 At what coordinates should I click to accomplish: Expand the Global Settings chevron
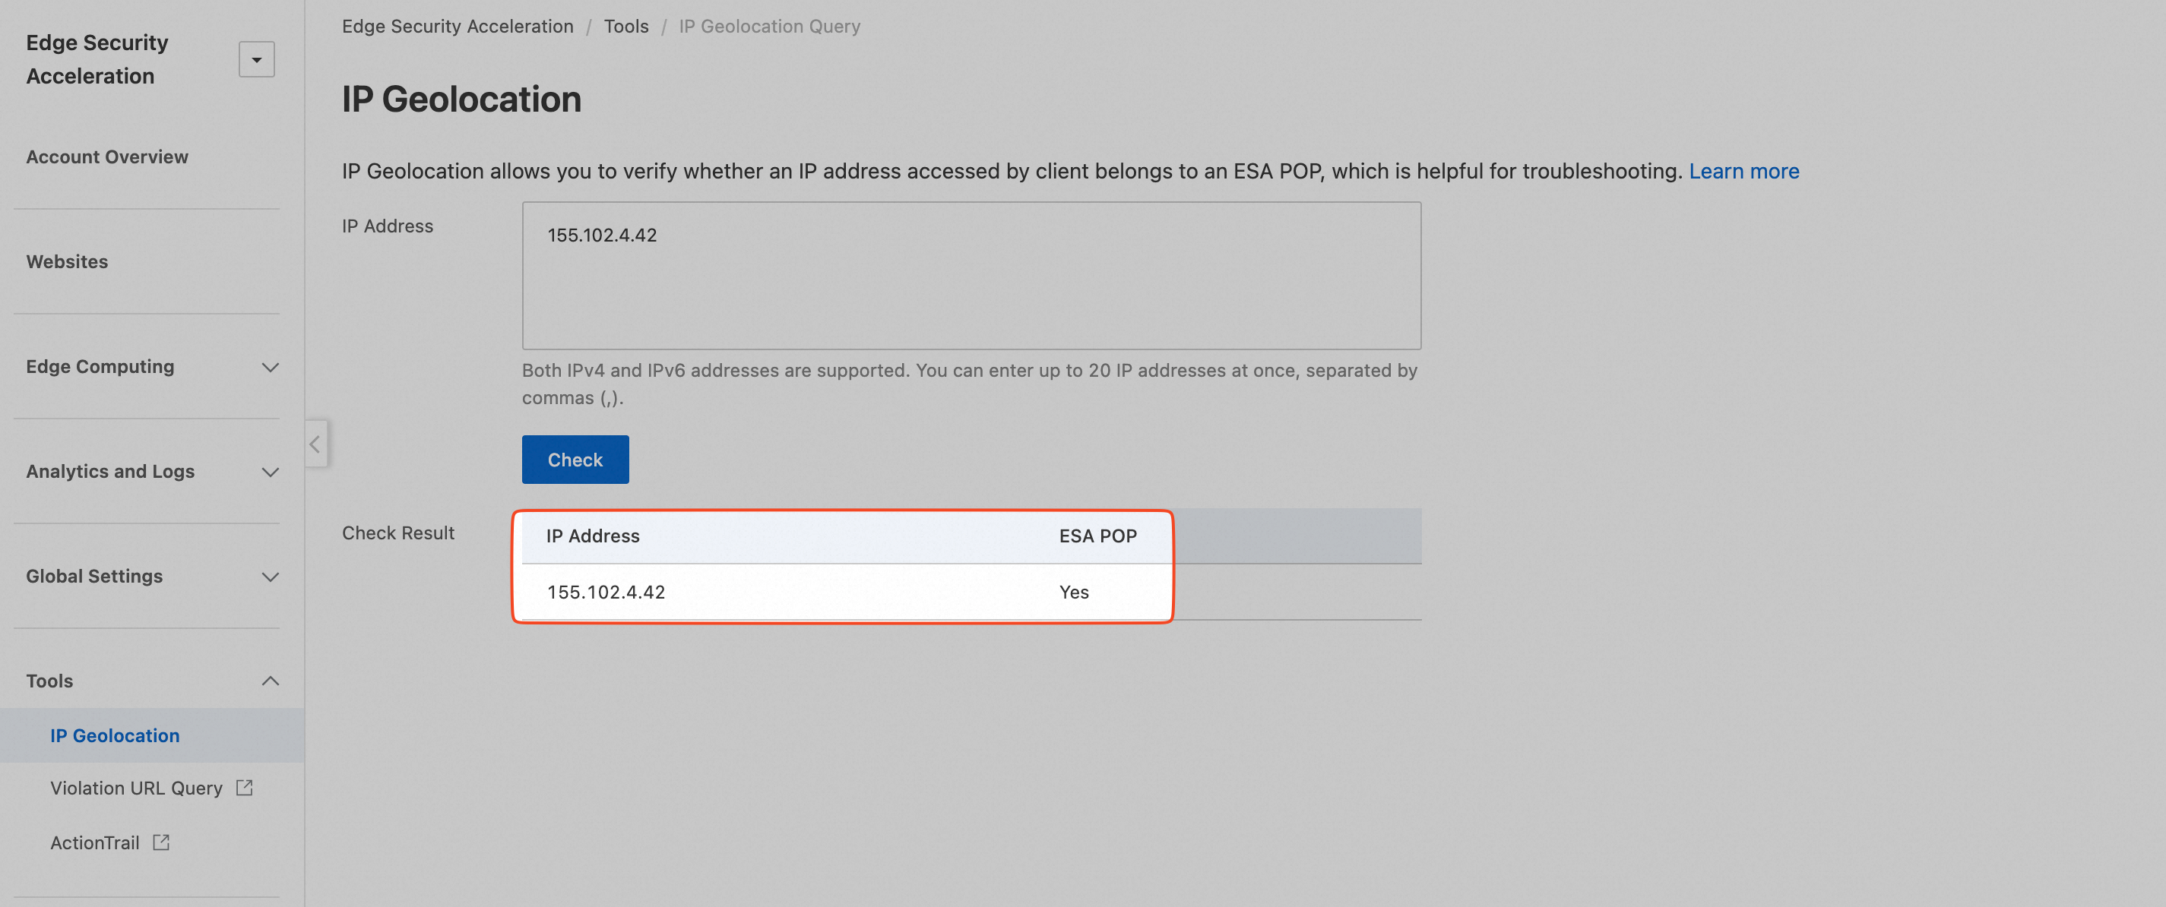270,577
